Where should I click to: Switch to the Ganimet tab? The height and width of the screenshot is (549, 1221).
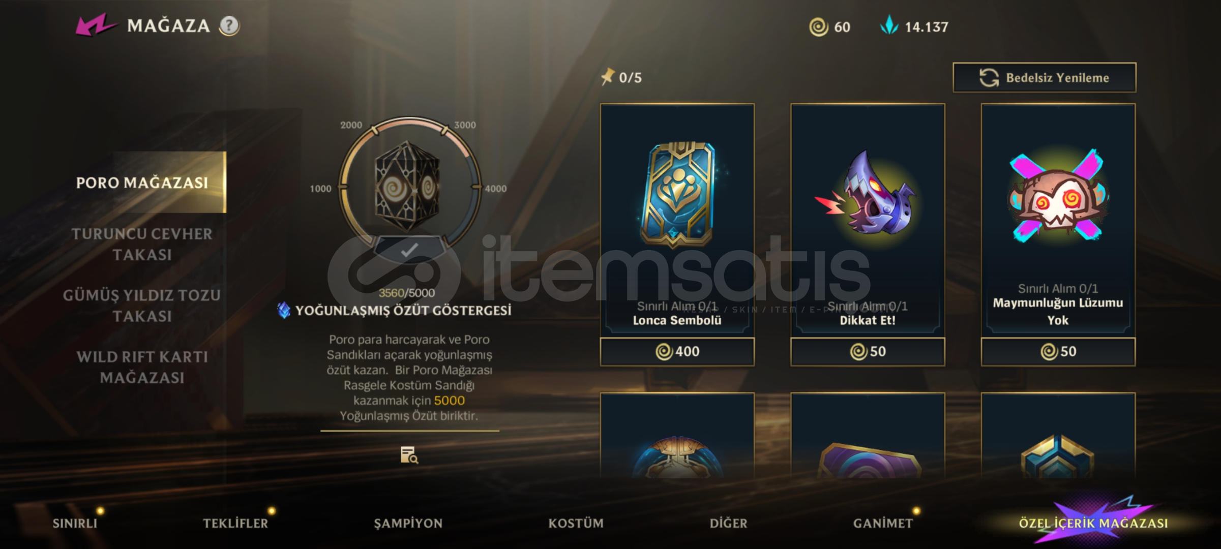883,523
